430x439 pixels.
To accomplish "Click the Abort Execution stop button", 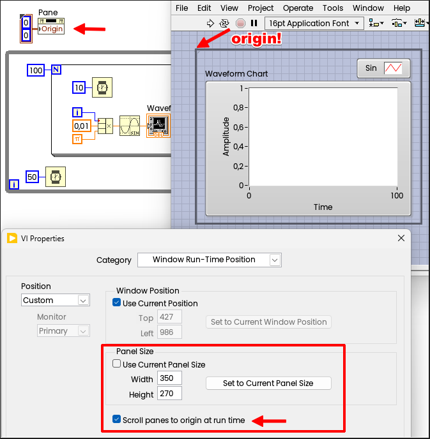I will click(240, 23).
